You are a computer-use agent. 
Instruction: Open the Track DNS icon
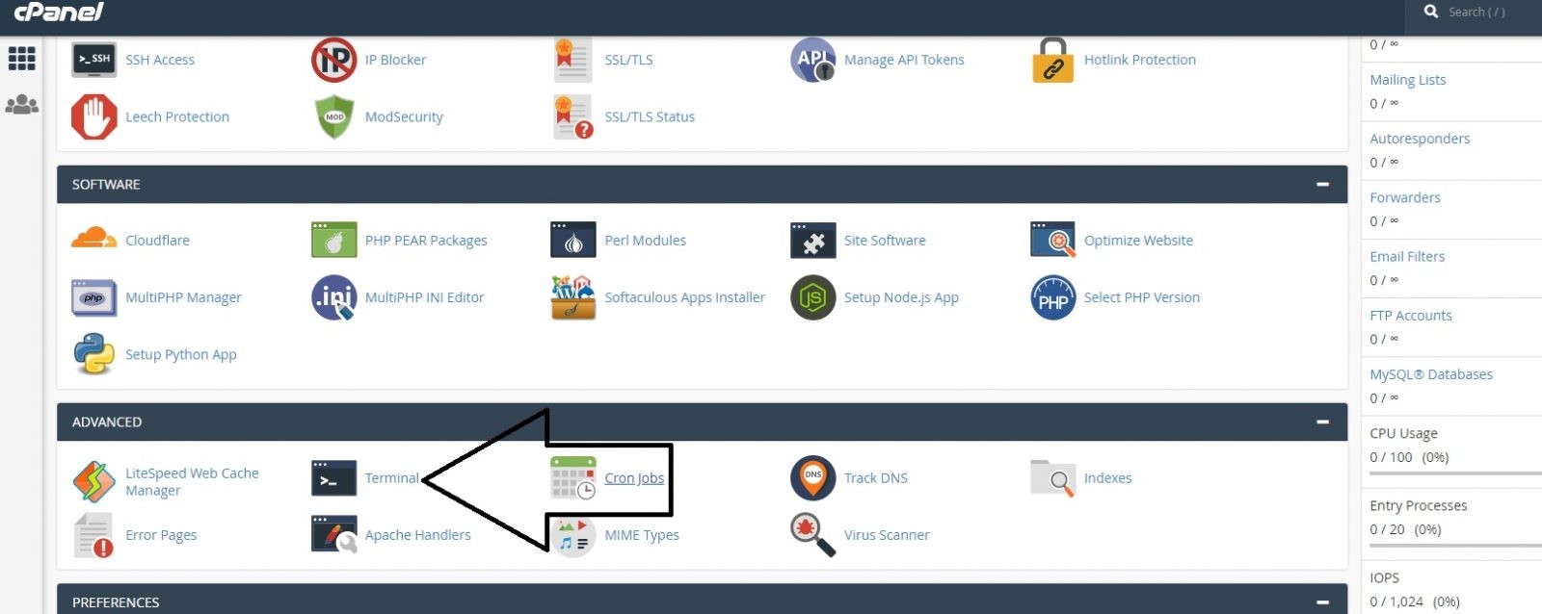pos(812,478)
